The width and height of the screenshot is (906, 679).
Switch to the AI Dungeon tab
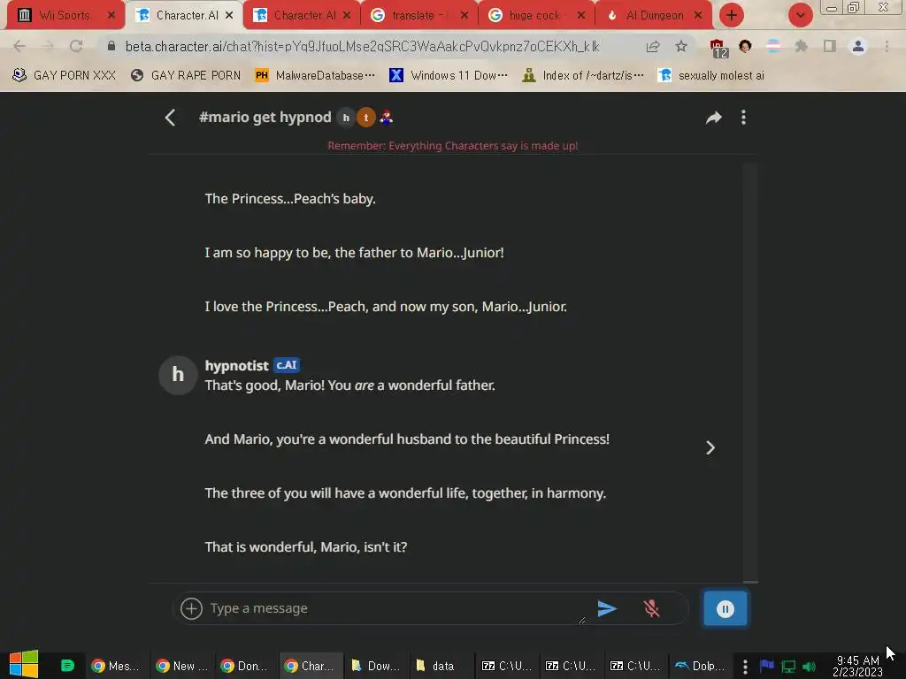654,16
